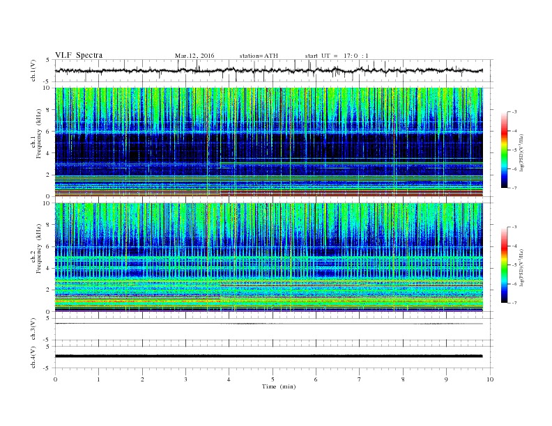Click the "-5" tick on ch.2 colorbar
The width and height of the screenshot is (552, 426).
coord(514,265)
